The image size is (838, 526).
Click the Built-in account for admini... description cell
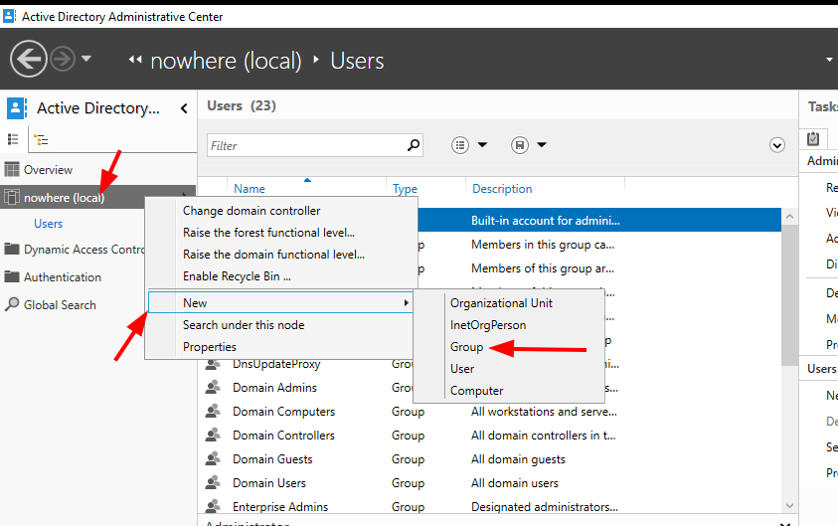546,221
